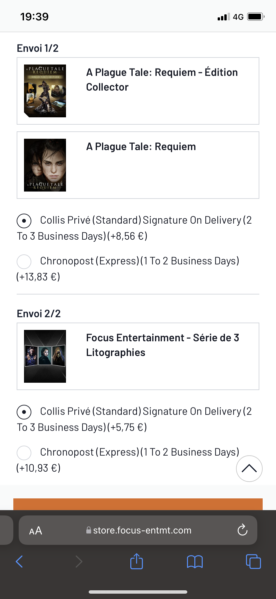Tap the 'A Plague Tale: Requiem' product title

141,147
